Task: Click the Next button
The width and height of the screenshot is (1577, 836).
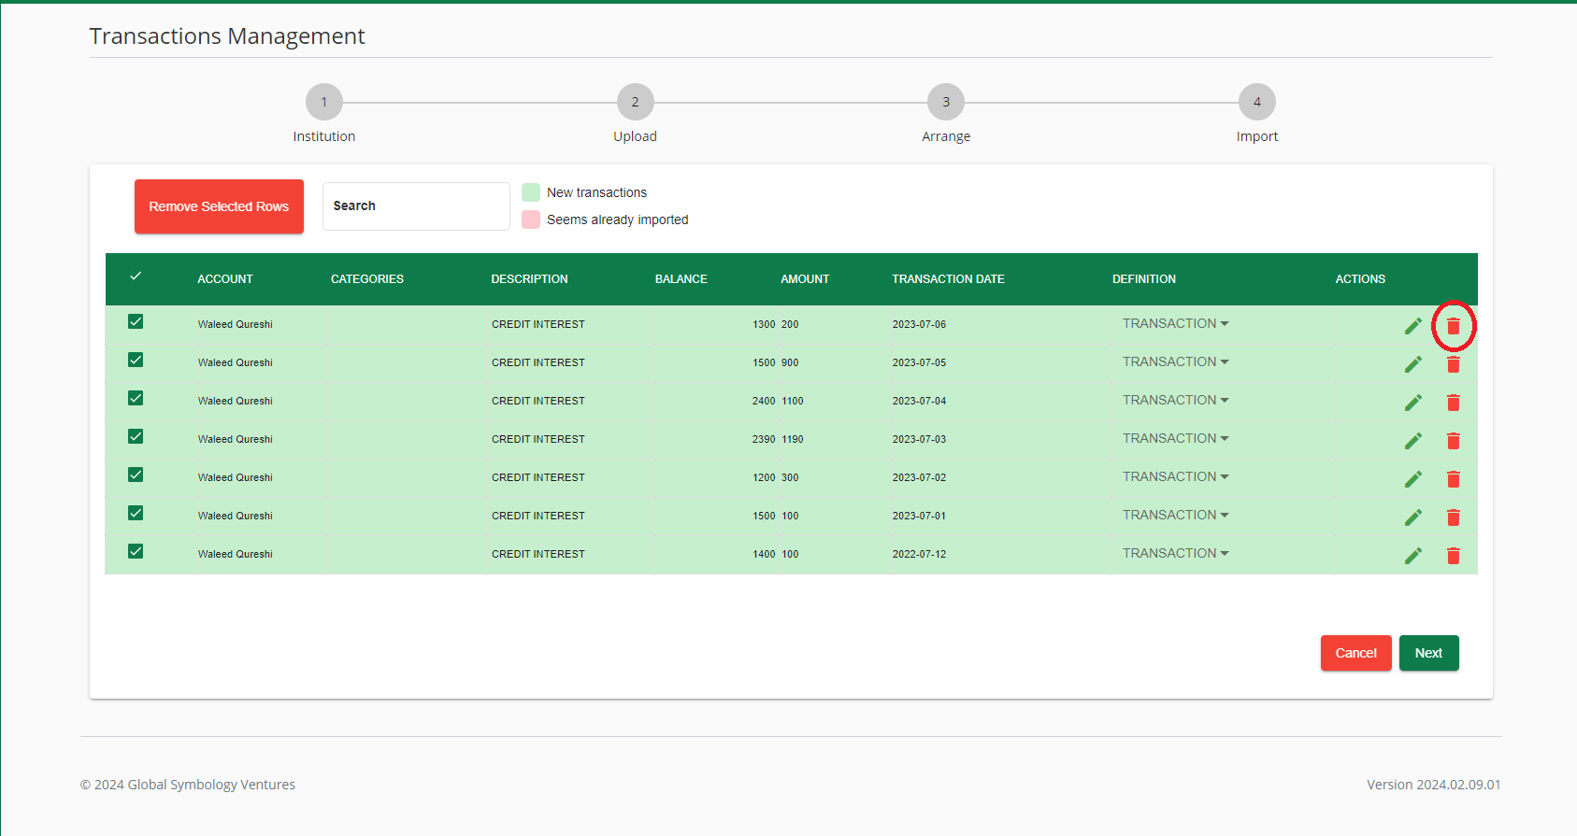Action: pos(1427,653)
